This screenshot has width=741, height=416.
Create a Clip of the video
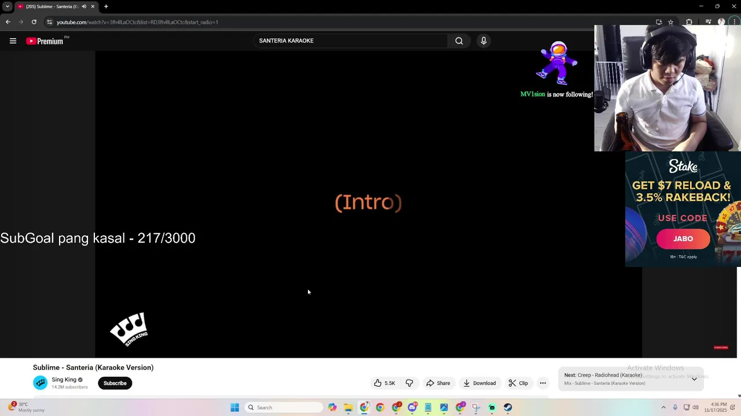click(518, 383)
